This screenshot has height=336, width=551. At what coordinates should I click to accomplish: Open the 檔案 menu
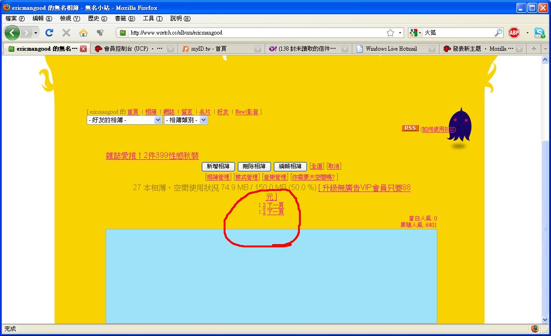[15, 18]
